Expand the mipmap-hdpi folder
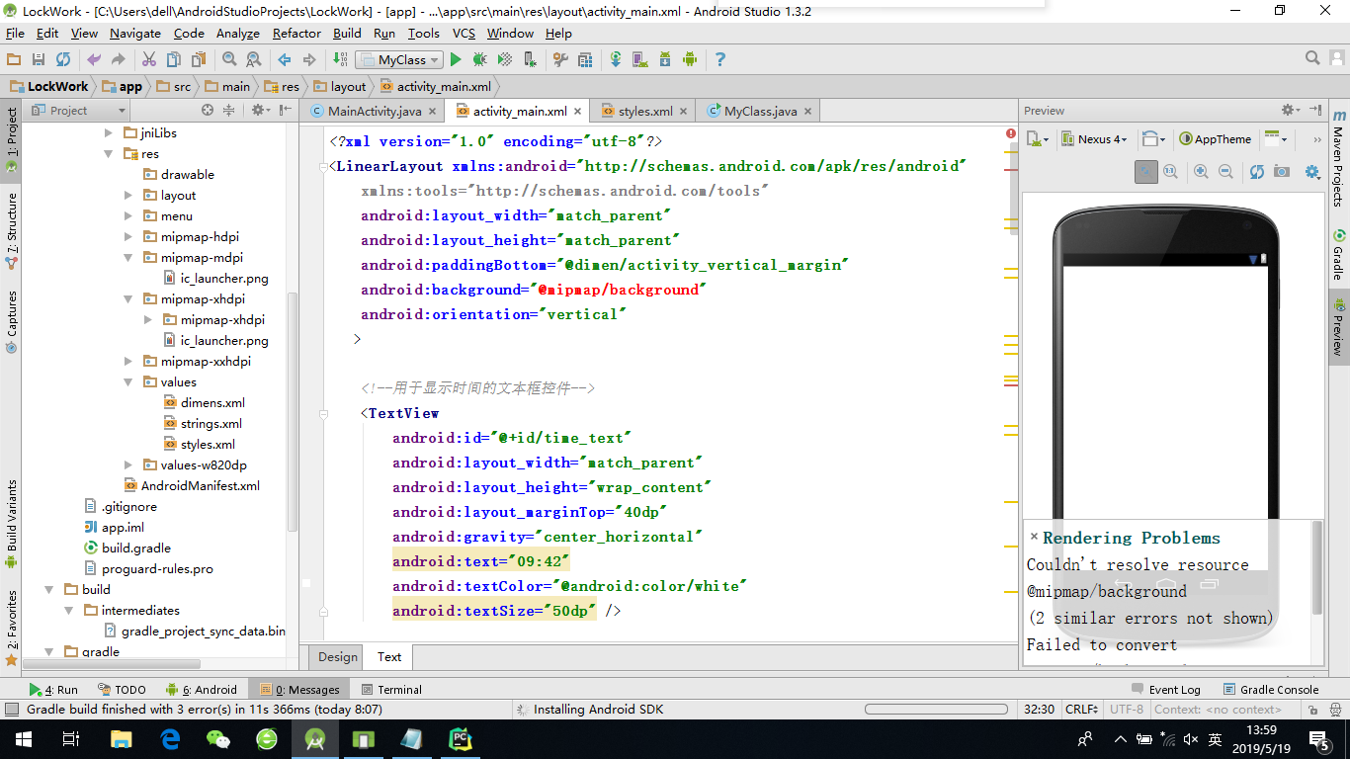Screen dimensions: 1350x759 point(128,237)
